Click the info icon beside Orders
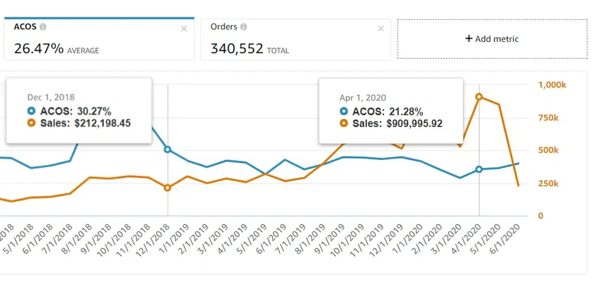 244,27
